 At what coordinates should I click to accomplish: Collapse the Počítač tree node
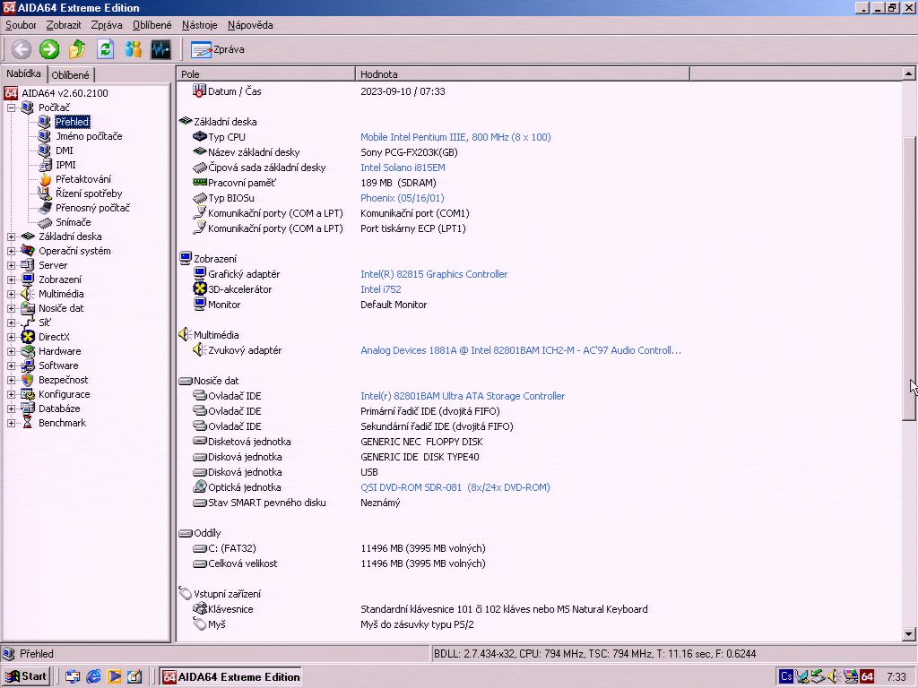(x=11, y=107)
